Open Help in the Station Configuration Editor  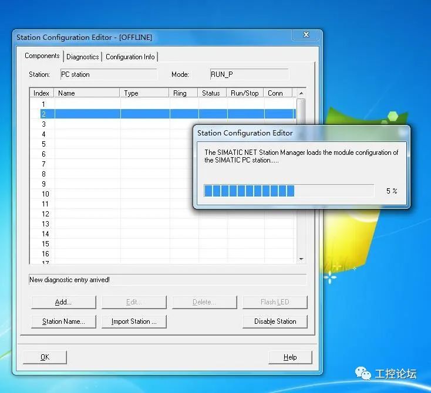pos(290,357)
